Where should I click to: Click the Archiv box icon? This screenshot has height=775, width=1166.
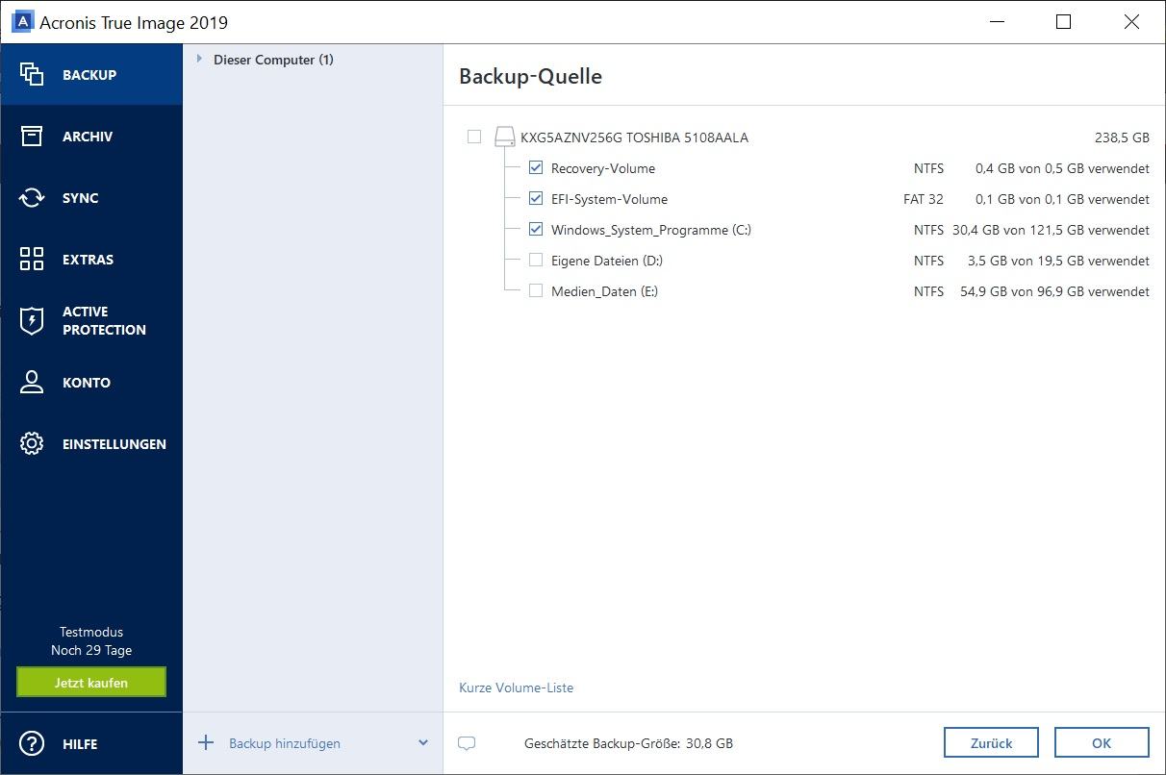tap(32, 136)
